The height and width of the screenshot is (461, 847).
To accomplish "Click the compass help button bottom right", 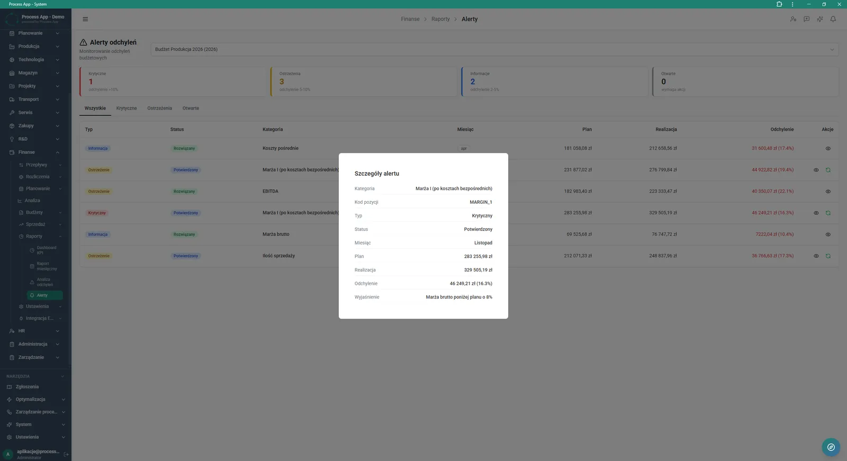I will click(x=831, y=447).
